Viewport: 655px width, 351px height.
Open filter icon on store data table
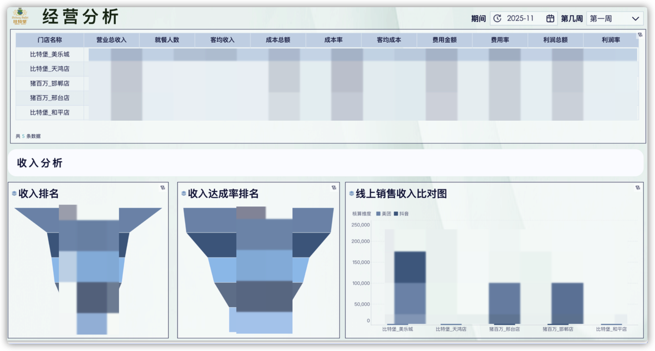coord(640,35)
